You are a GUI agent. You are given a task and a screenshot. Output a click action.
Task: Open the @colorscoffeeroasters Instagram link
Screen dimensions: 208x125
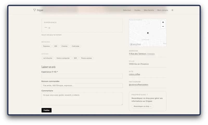pyautogui.click(x=139, y=85)
